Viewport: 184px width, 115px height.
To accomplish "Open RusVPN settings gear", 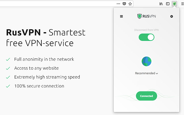I will point(171,16).
